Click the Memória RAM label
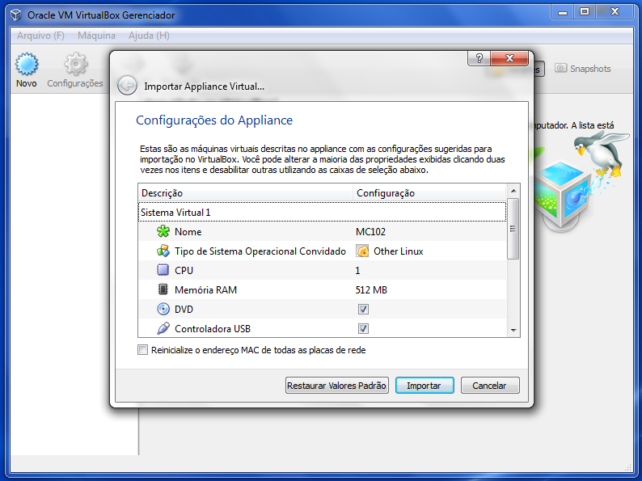The height and width of the screenshot is (481, 642). tap(205, 290)
